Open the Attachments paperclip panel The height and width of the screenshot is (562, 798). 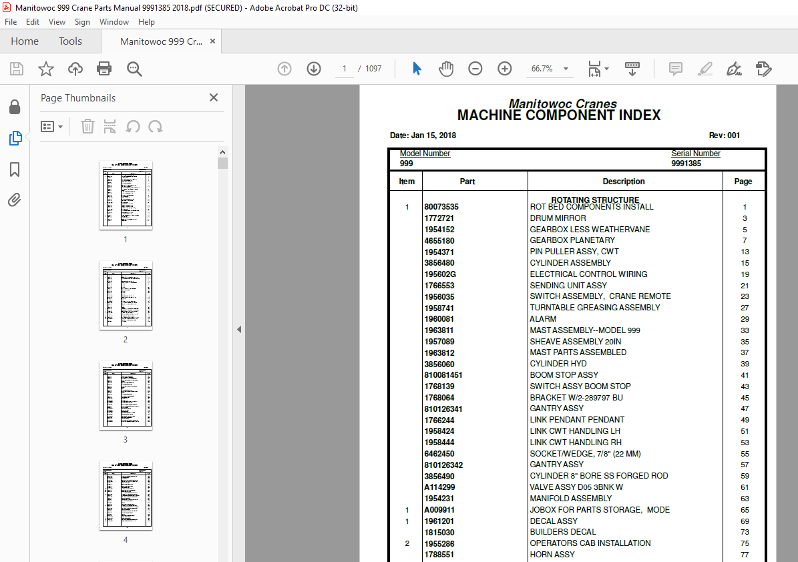(x=14, y=200)
